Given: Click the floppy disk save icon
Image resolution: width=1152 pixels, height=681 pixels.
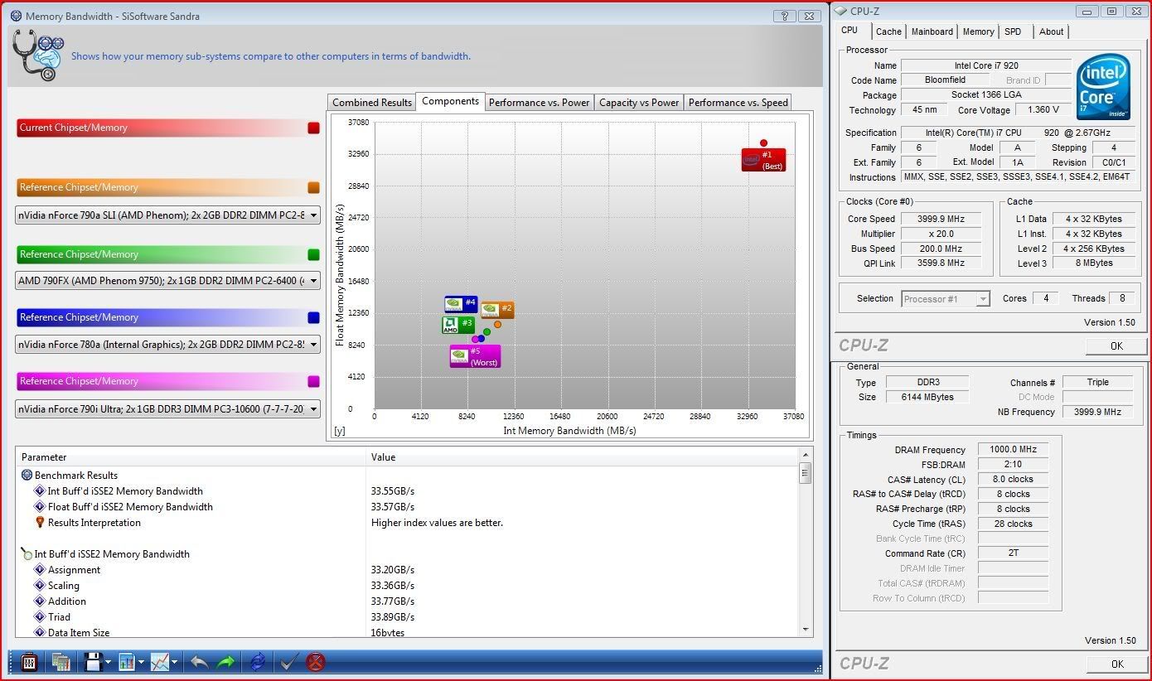Looking at the screenshot, I should coord(93,662).
